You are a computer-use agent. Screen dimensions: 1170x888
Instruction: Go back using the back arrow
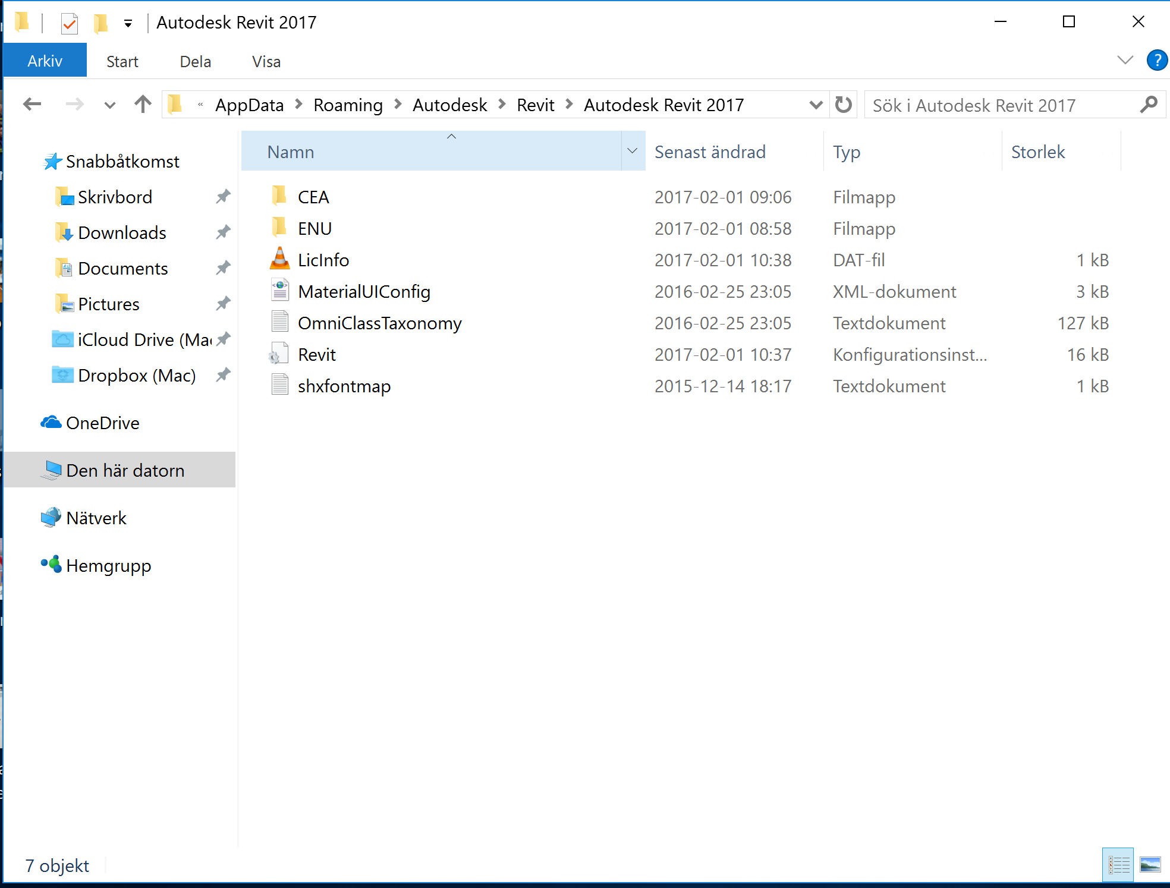[x=33, y=105]
